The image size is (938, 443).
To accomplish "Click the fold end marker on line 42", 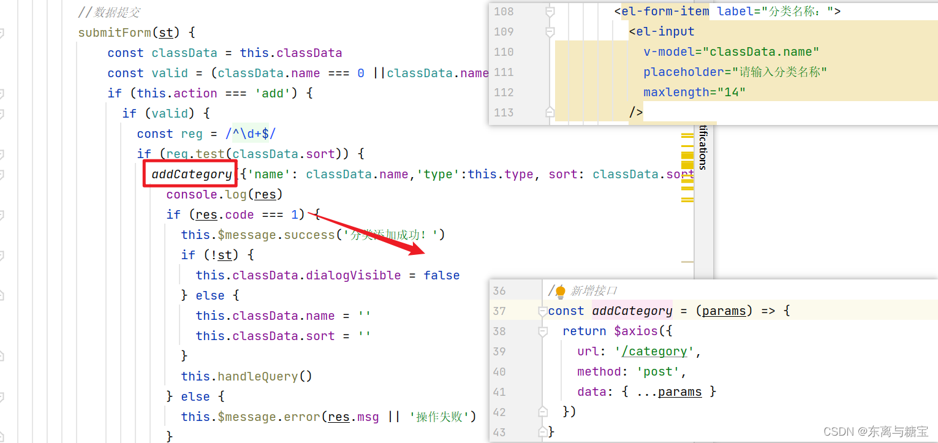I will [x=542, y=412].
